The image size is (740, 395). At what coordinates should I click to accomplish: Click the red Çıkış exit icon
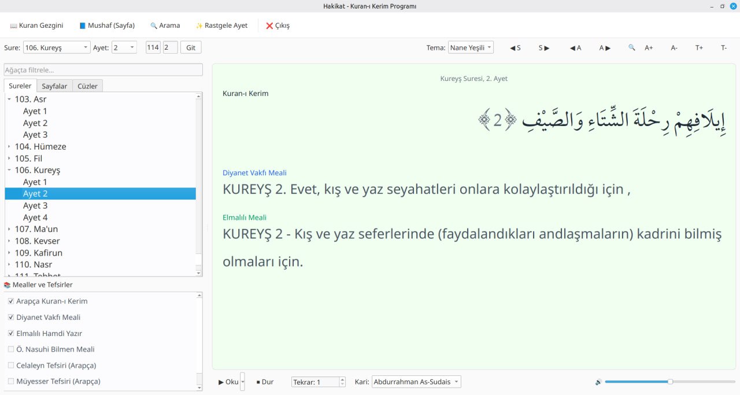(x=269, y=26)
